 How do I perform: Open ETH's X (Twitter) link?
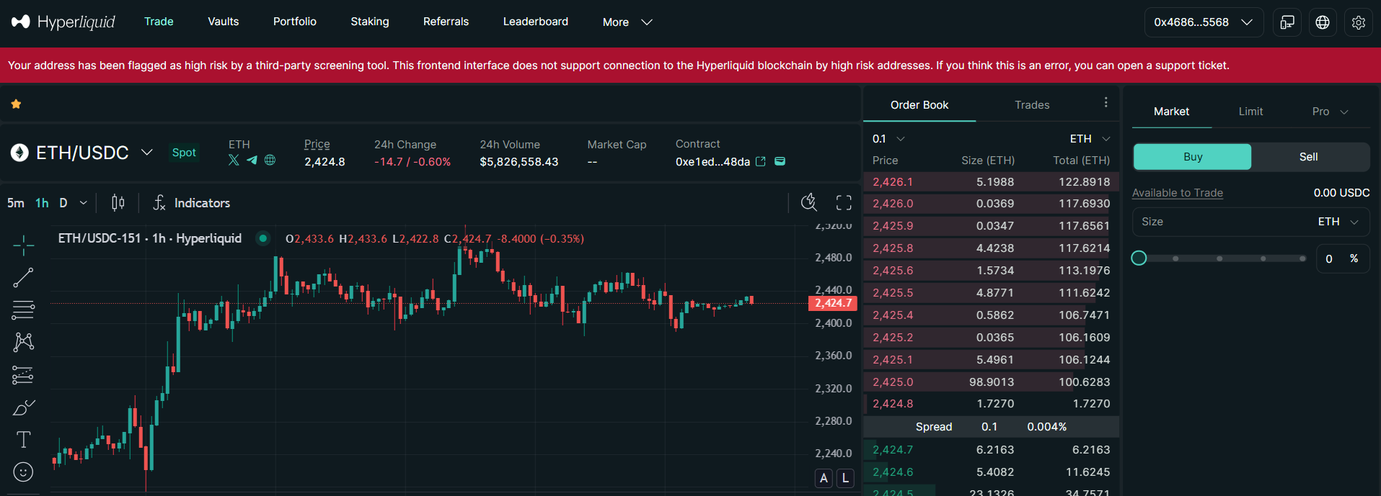(x=234, y=160)
